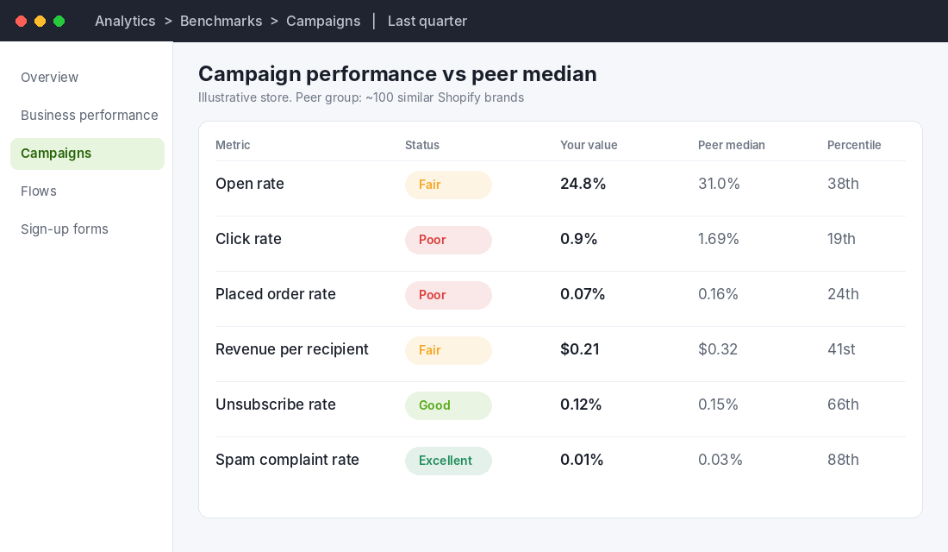
Task: Click the Fair badge for Revenue per recipient
Action: pyautogui.click(x=449, y=350)
